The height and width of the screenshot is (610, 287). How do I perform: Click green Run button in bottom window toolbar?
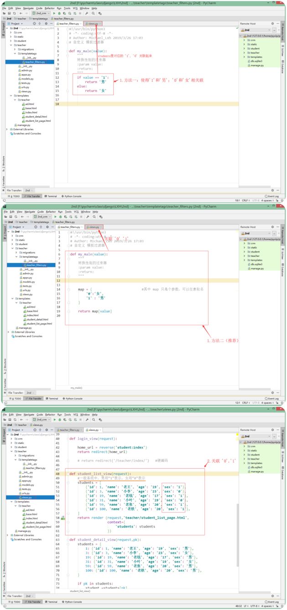pos(55,419)
